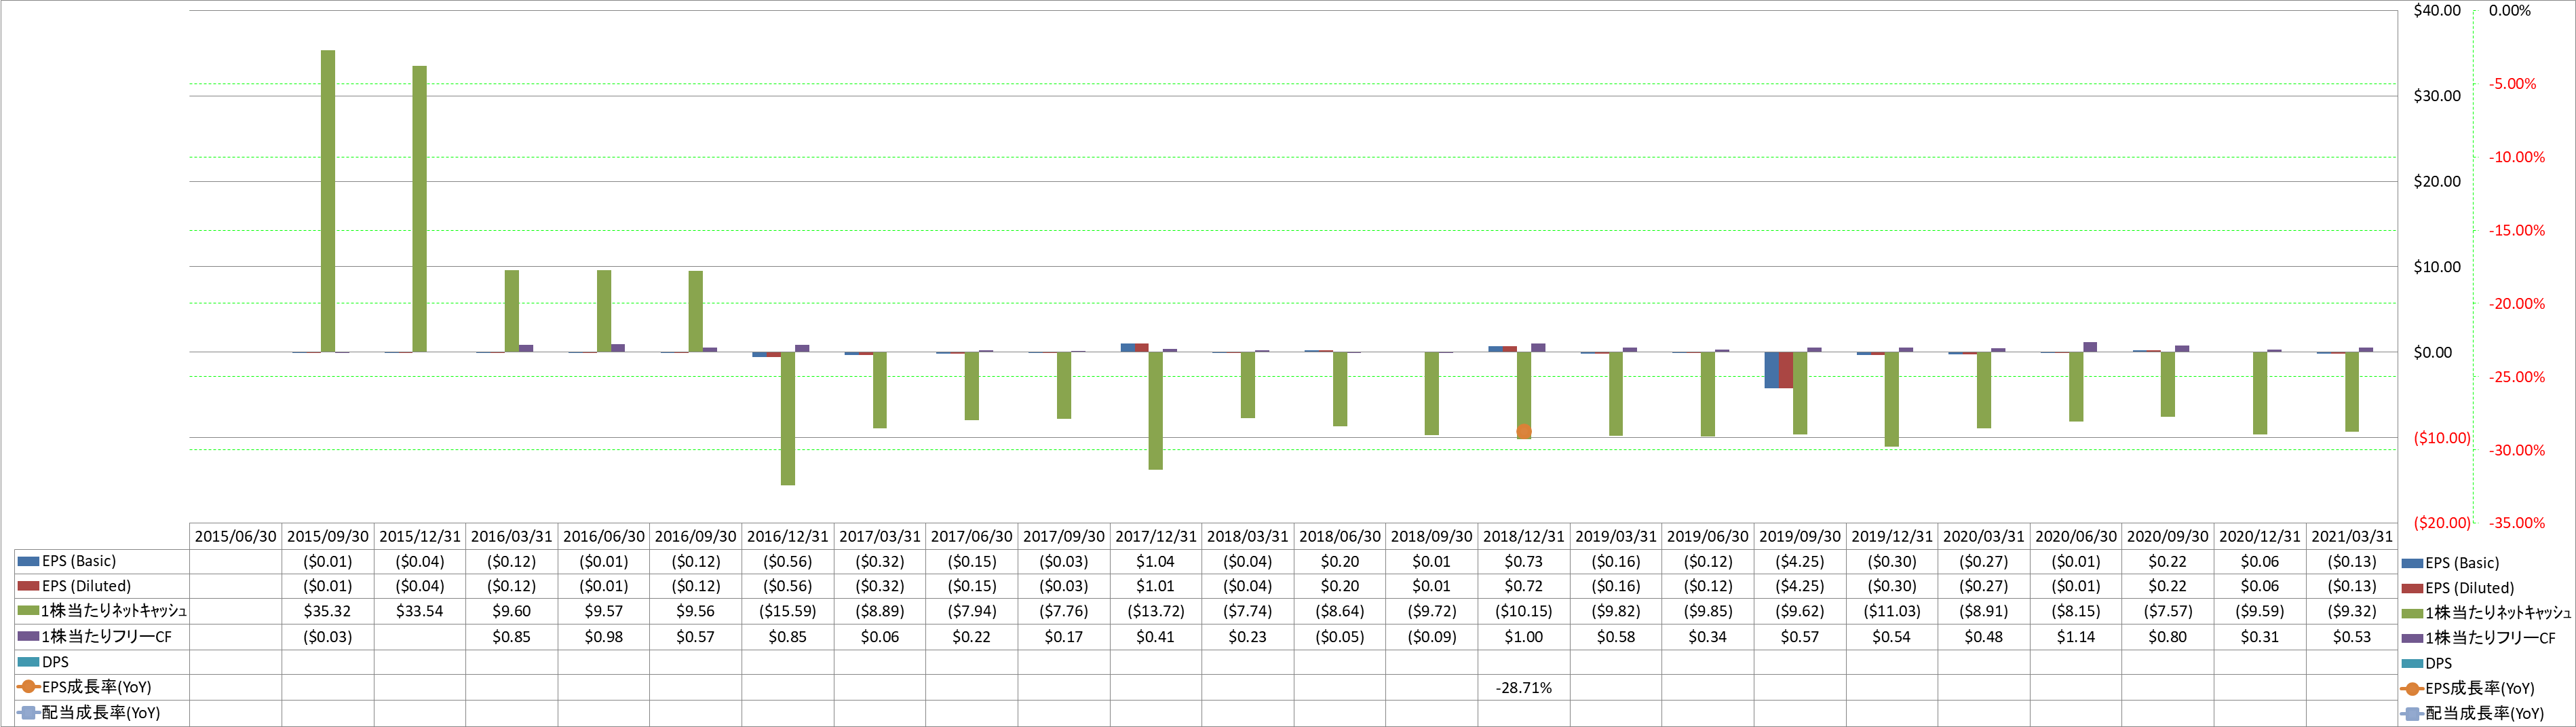
Task: Click the blue EPS bar for 2019/09/30
Action: 1771,370
